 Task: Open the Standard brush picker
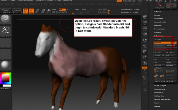[x=5, y=20]
